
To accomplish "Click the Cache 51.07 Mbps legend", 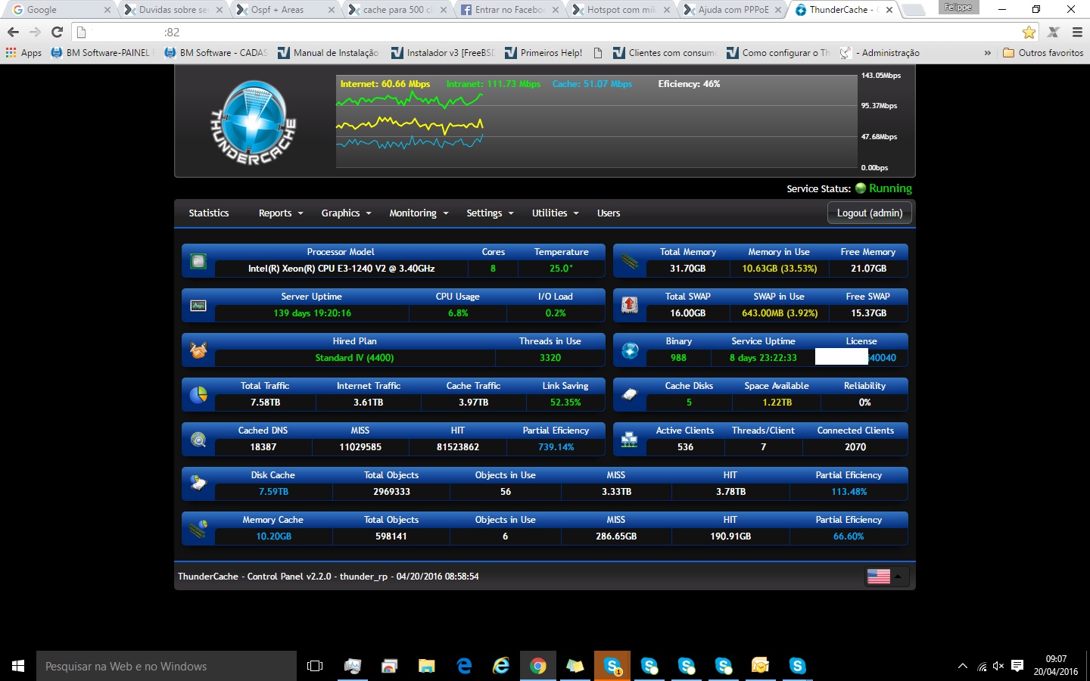I will (x=592, y=84).
